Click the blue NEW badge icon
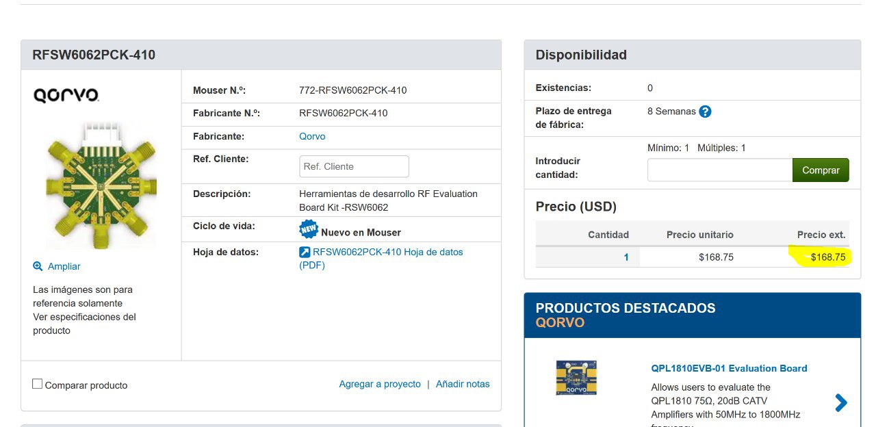Screen dimensions: 876x427 point(309,229)
